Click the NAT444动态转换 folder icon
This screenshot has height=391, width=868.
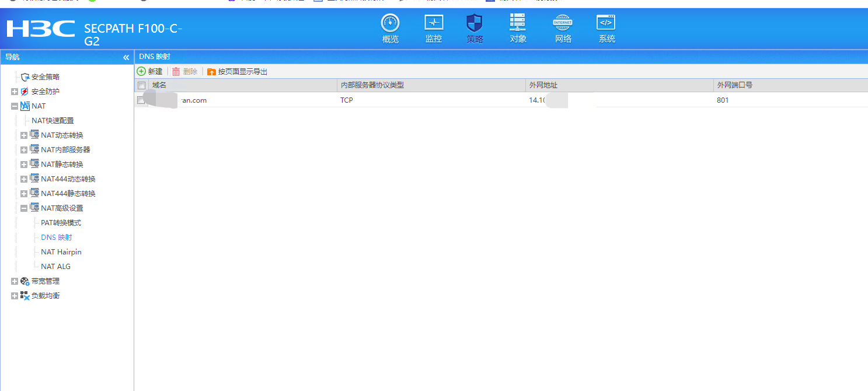pos(34,179)
